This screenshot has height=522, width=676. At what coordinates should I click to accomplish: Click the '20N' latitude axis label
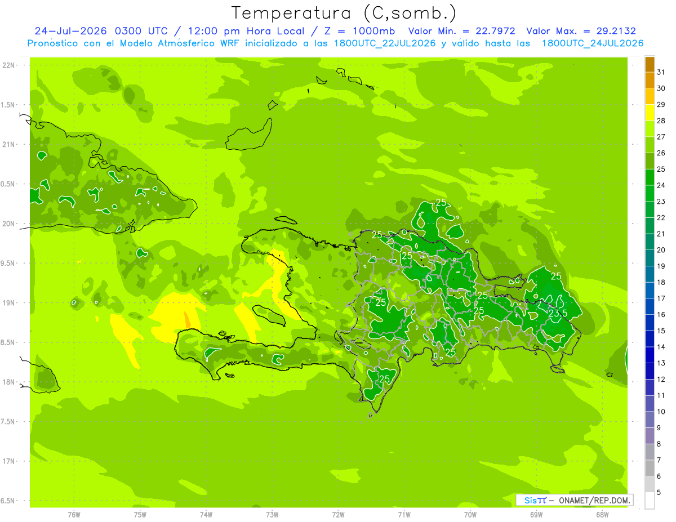pyautogui.click(x=8, y=224)
